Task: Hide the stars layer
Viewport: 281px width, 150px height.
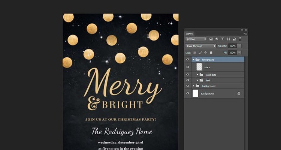Action: pos(188,67)
